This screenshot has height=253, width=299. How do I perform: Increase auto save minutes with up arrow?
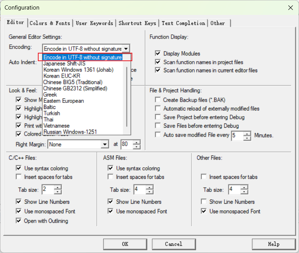coord(247,133)
